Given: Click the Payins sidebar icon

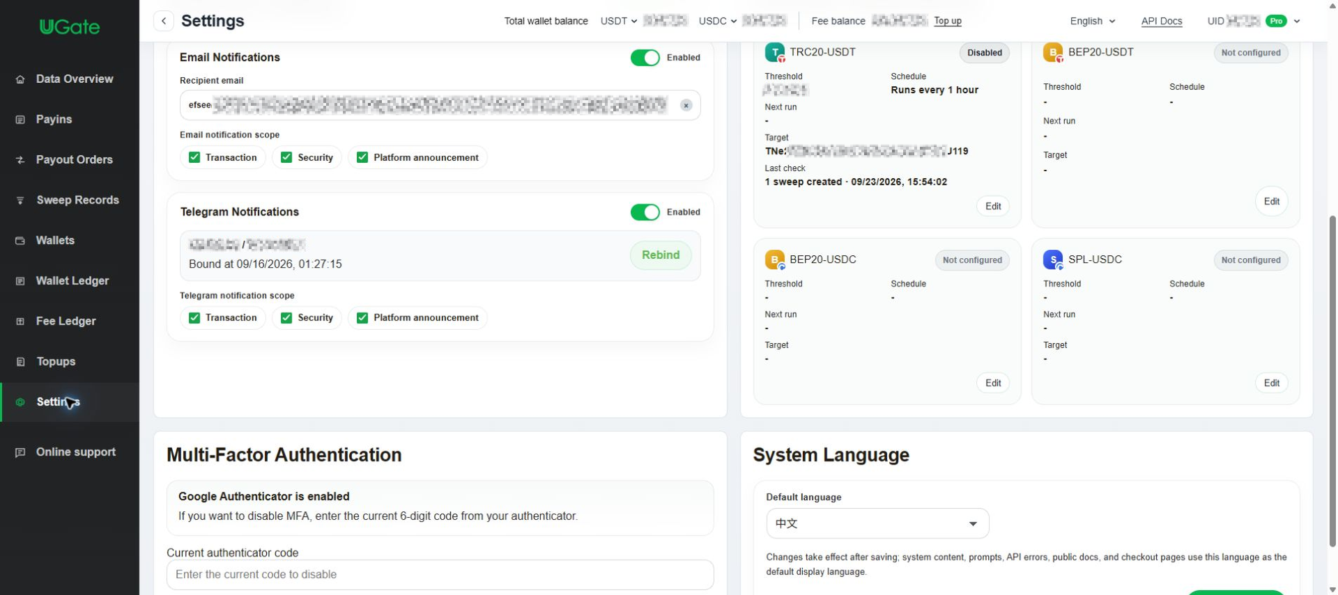Looking at the screenshot, I should (20, 120).
